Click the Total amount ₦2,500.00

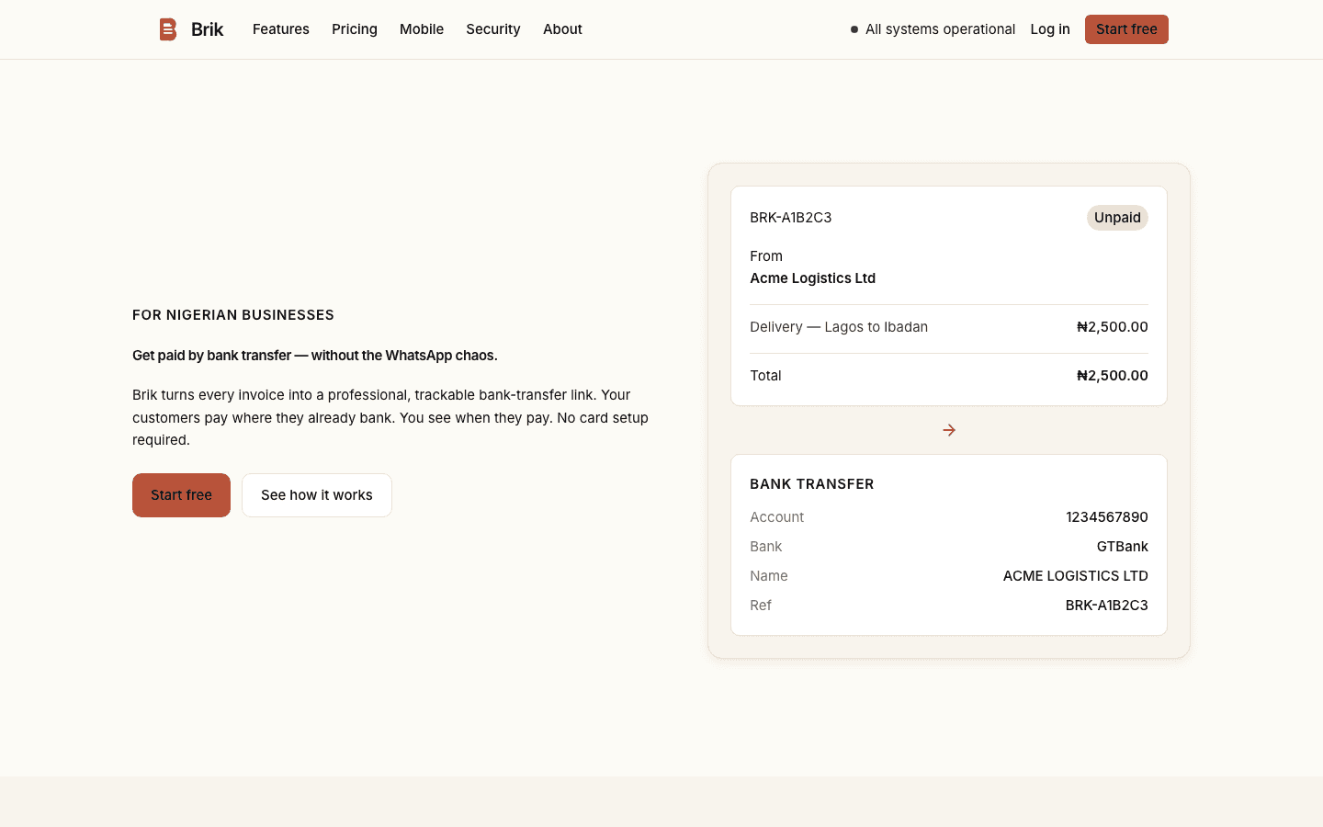pos(1113,376)
